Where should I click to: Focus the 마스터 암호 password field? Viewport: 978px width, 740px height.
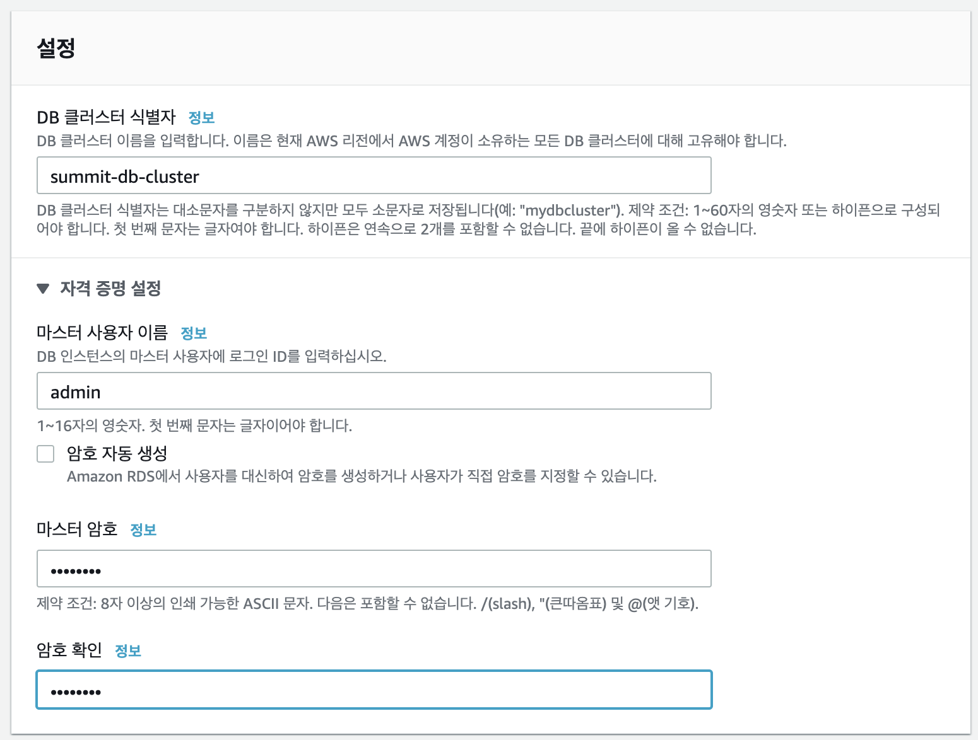pyautogui.click(x=374, y=569)
